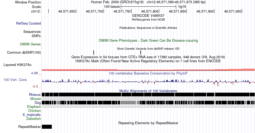Click the Sequences track label
Screen dimensions: 255x133
click(x=32, y=32)
